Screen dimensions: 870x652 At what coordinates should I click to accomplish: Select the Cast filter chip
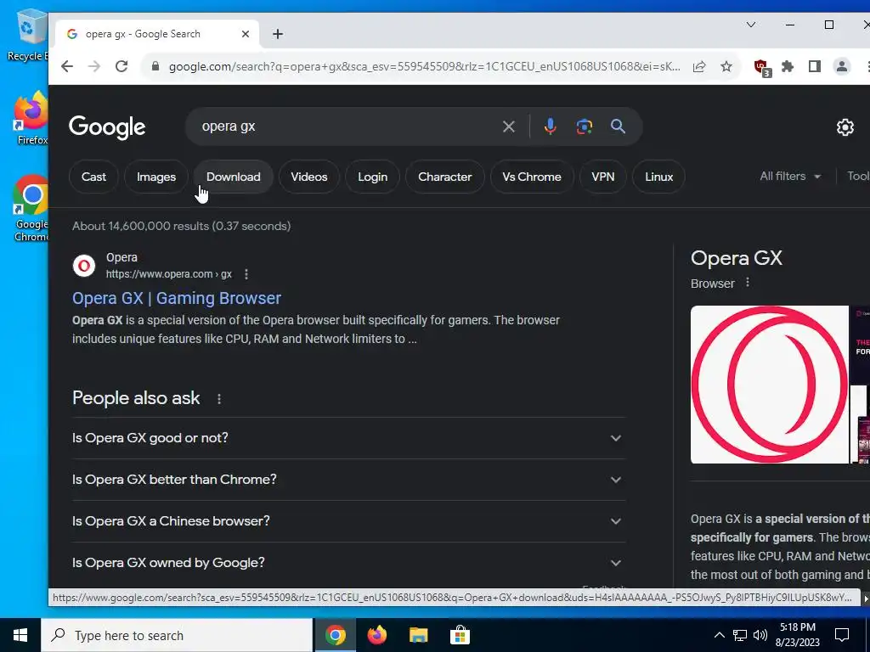(93, 177)
